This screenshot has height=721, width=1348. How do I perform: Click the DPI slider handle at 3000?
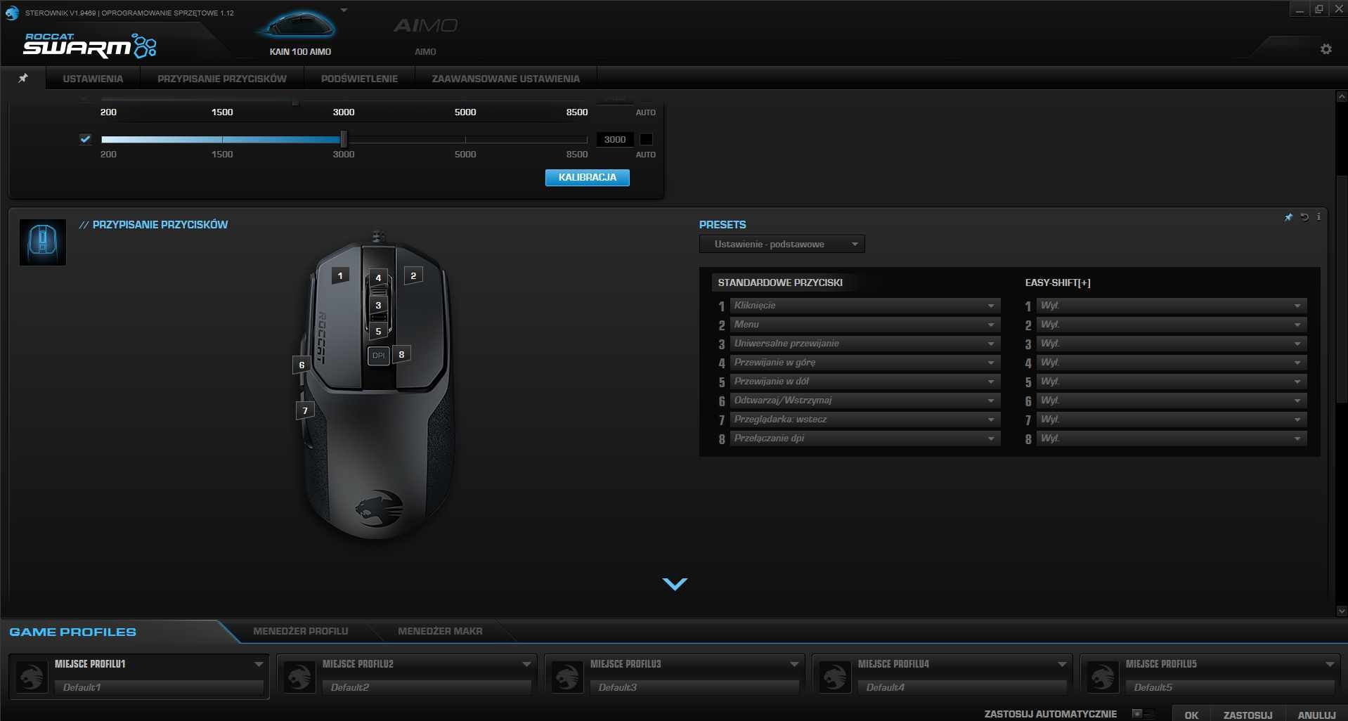pos(344,139)
